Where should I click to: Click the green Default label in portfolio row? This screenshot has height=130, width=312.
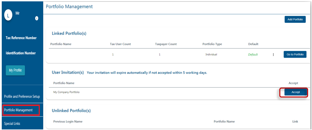tap(253, 54)
